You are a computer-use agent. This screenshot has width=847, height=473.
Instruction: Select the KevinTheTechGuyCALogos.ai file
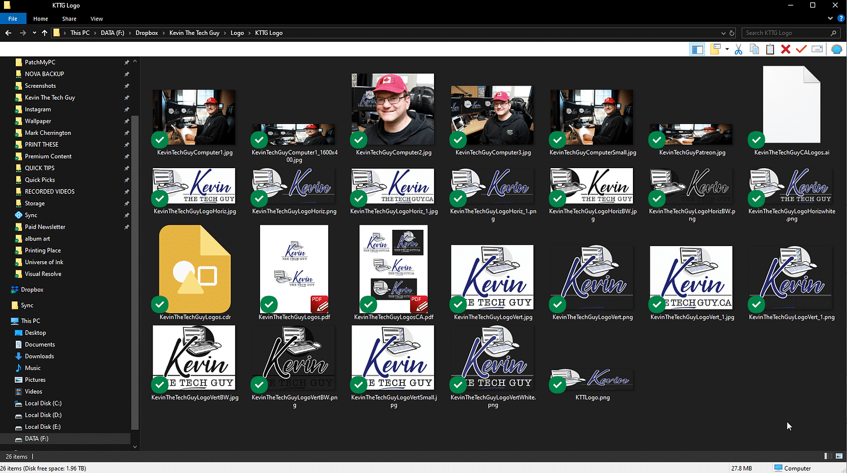pyautogui.click(x=791, y=105)
